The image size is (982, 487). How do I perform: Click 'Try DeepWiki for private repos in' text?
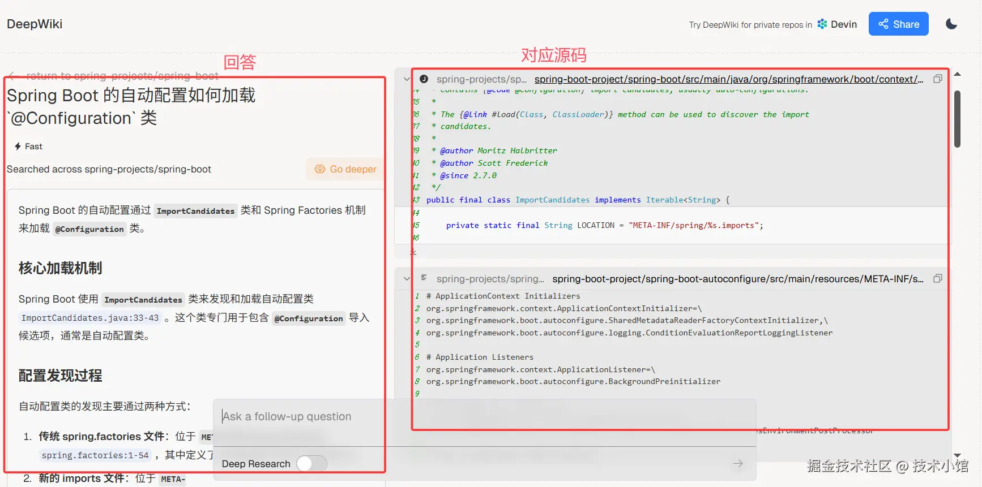click(x=750, y=25)
